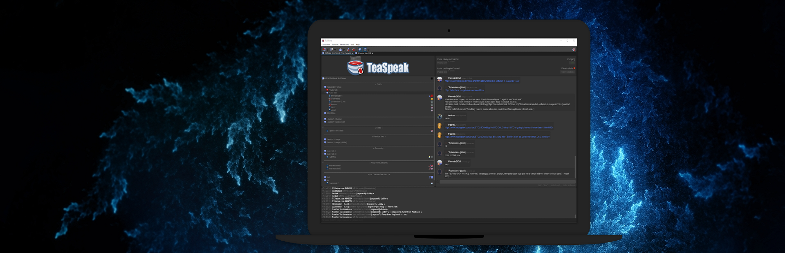Select the Private Talk channel
Viewport: 785px width, 253px height.
pos(333,90)
